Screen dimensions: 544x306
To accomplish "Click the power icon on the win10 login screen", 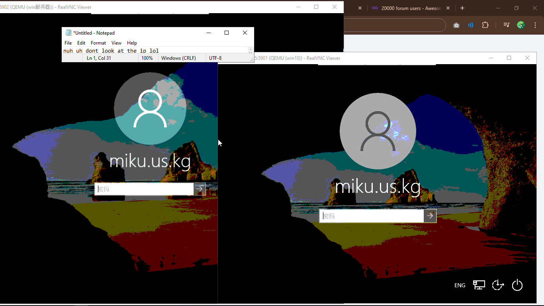I will (x=517, y=285).
